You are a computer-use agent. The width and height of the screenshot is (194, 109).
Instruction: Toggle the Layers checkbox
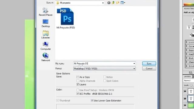(x=78, y=84)
